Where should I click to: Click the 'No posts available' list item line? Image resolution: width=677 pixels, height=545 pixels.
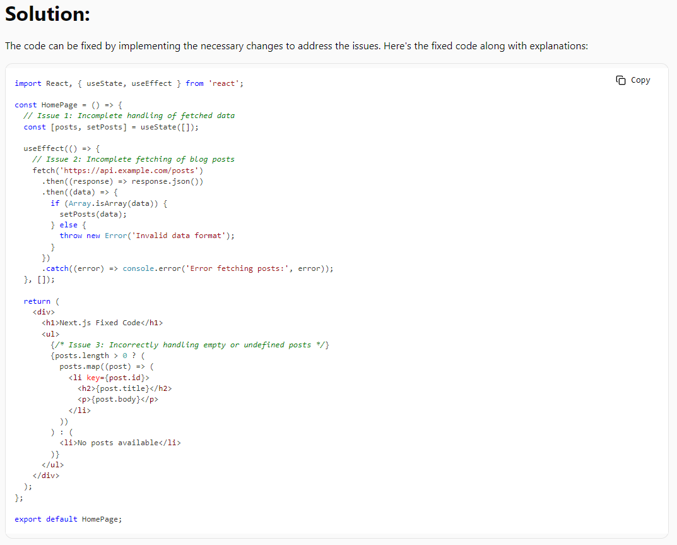pos(120,443)
